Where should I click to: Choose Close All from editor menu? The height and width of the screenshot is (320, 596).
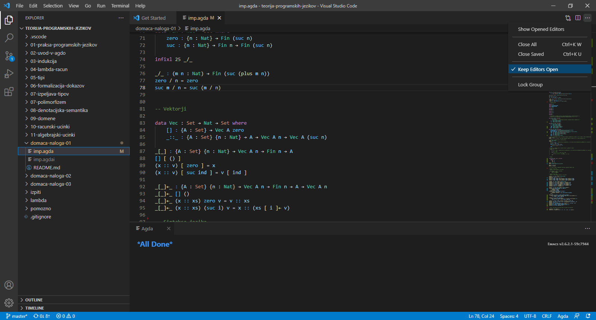point(550,44)
